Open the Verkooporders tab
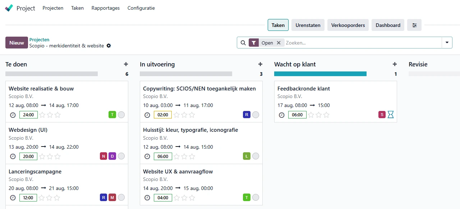Viewport: 460px width, 209px height. [x=348, y=25]
